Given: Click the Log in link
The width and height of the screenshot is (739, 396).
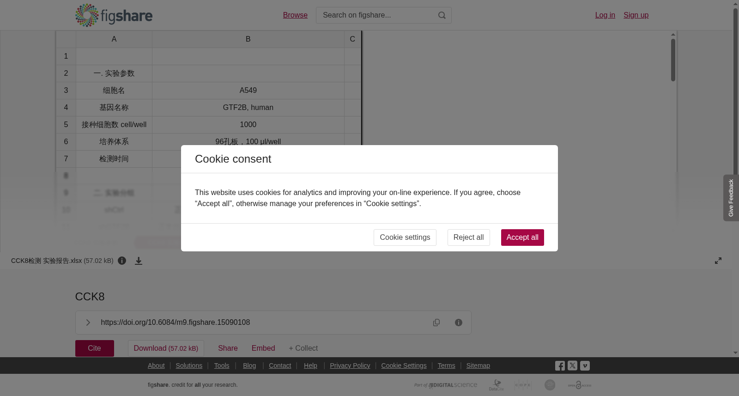Looking at the screenshot, I should (x=605, y=15).
